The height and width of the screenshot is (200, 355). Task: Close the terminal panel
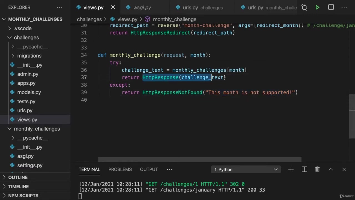pos(344,169)
